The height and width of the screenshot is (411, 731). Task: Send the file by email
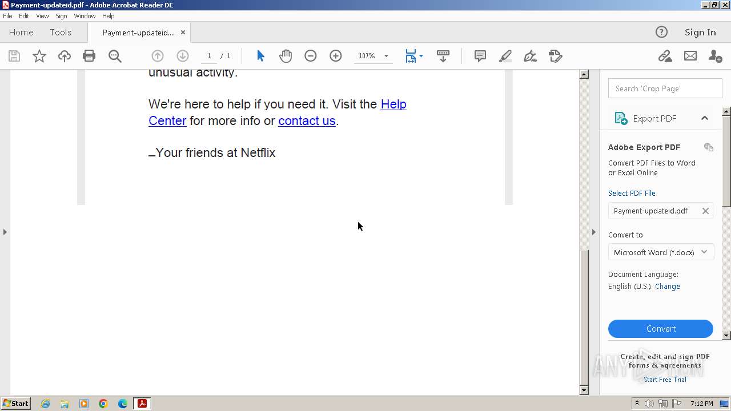coord(690,56)
